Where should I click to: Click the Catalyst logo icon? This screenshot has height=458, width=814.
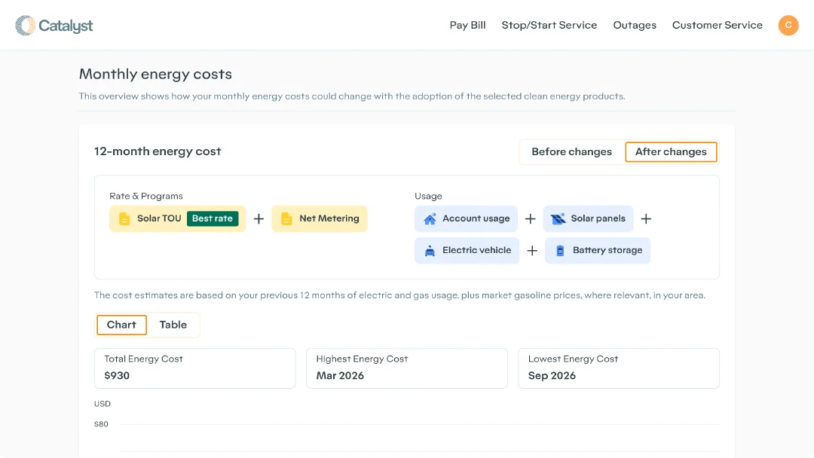(x=25, y=26)
